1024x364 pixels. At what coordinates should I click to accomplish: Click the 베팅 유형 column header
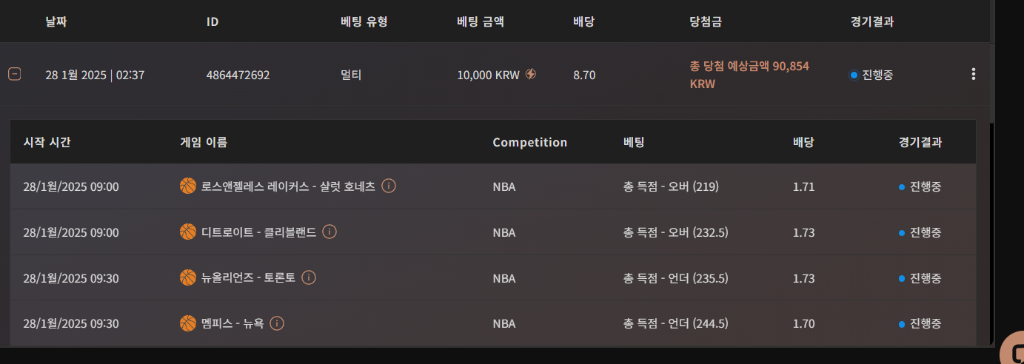pos(364,21)
